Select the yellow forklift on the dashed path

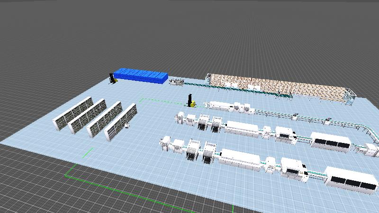[x=191, y=101]
